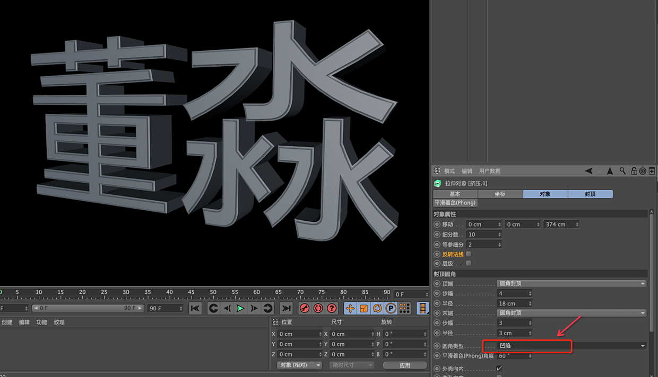Jump to next keyframe icon
The height and width of the screenshot is (377, 658).
pos(267,308)
